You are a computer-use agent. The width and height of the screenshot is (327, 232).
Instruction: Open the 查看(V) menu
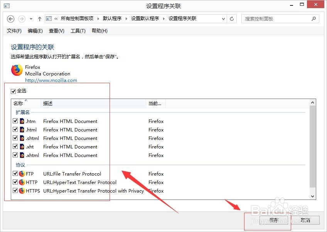pos(57,31)
